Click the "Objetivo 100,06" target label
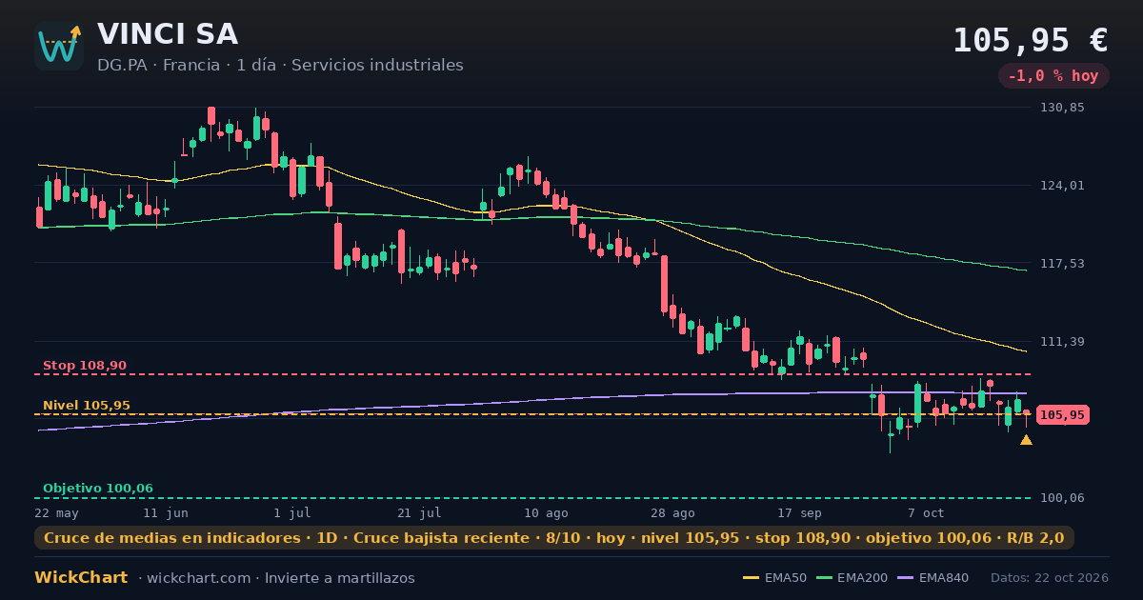The height and width of the screenshot is (600, 1143). [97, 489]
